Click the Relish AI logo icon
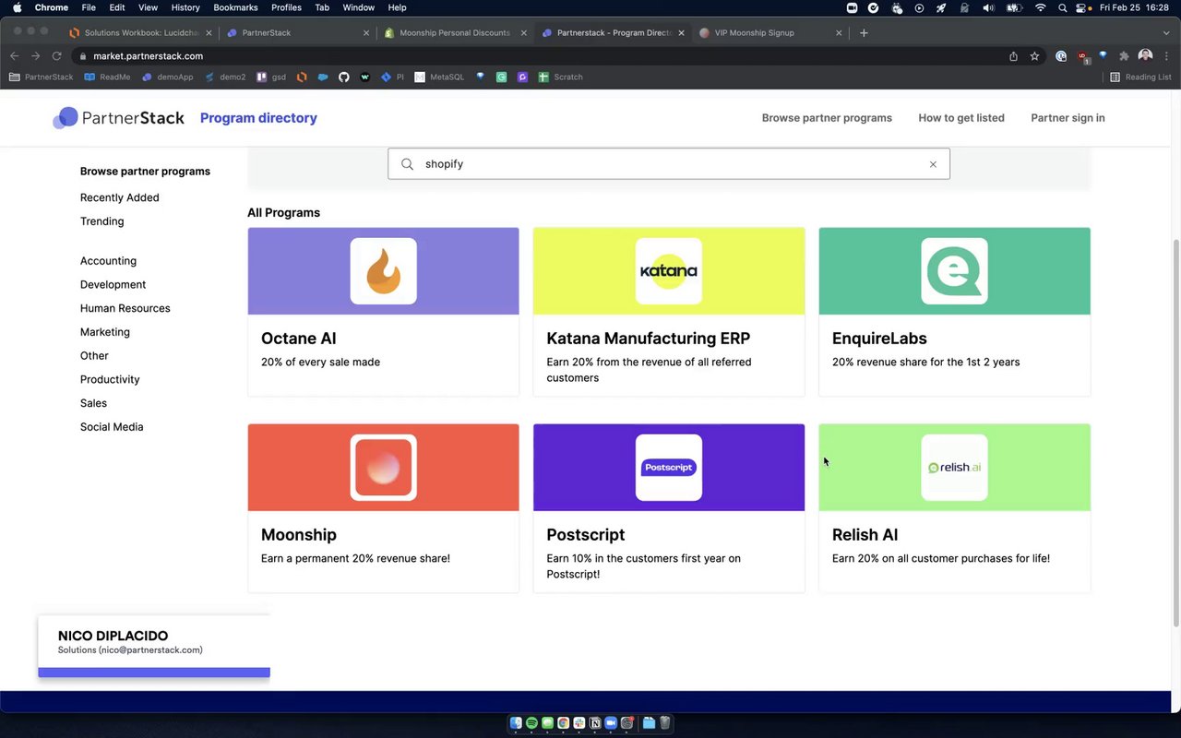 954,468
